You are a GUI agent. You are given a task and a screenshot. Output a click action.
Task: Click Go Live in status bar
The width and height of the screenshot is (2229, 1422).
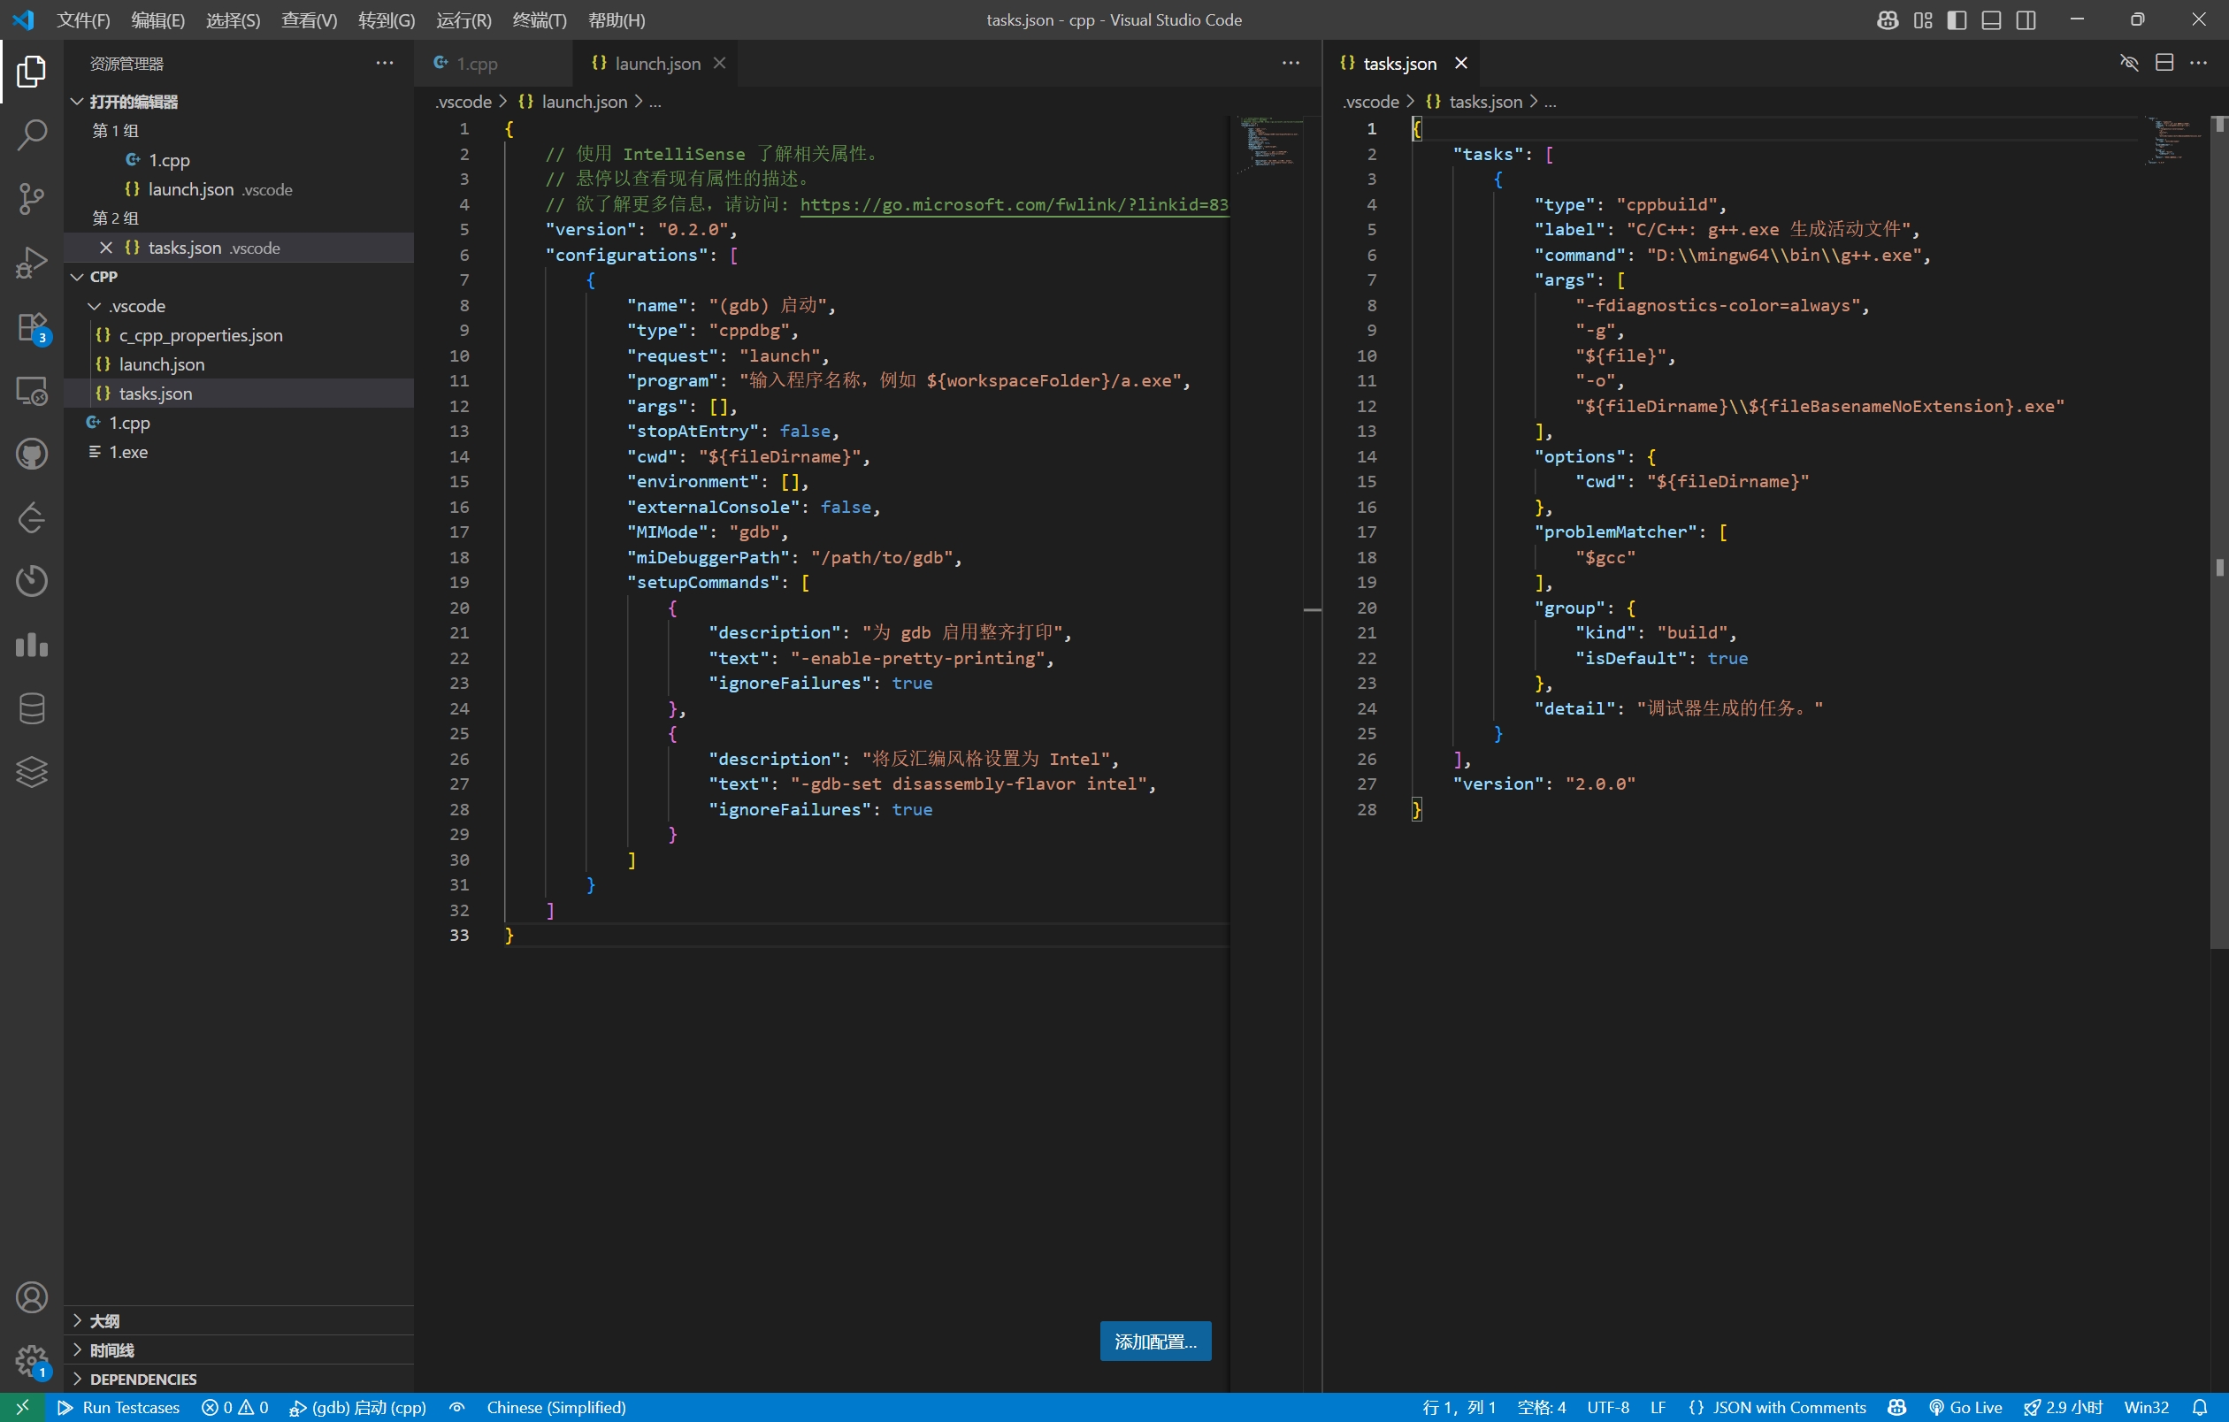point(1966,1407)
